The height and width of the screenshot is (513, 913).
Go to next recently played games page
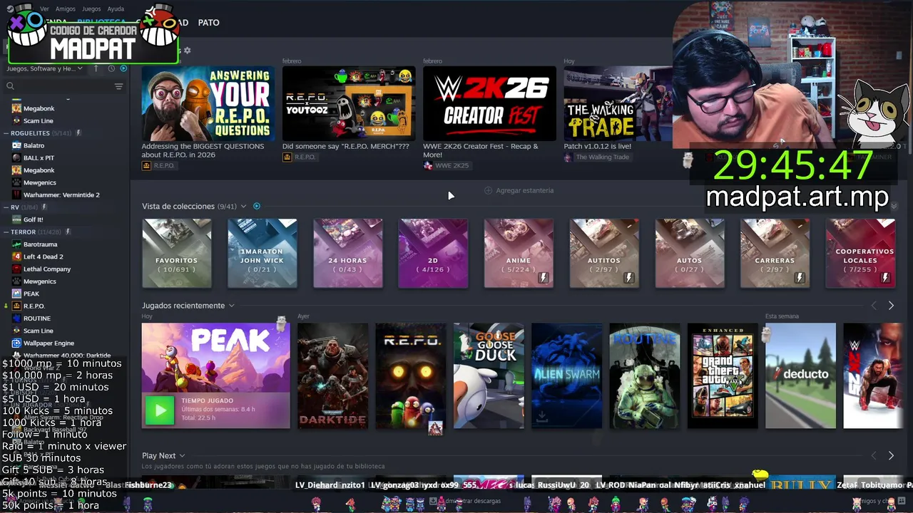(891, 306)
